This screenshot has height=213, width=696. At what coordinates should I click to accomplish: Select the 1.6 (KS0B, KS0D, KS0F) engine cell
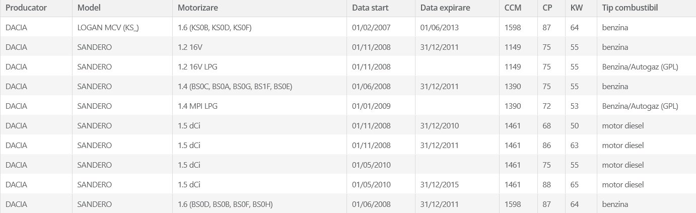point(215,27)
